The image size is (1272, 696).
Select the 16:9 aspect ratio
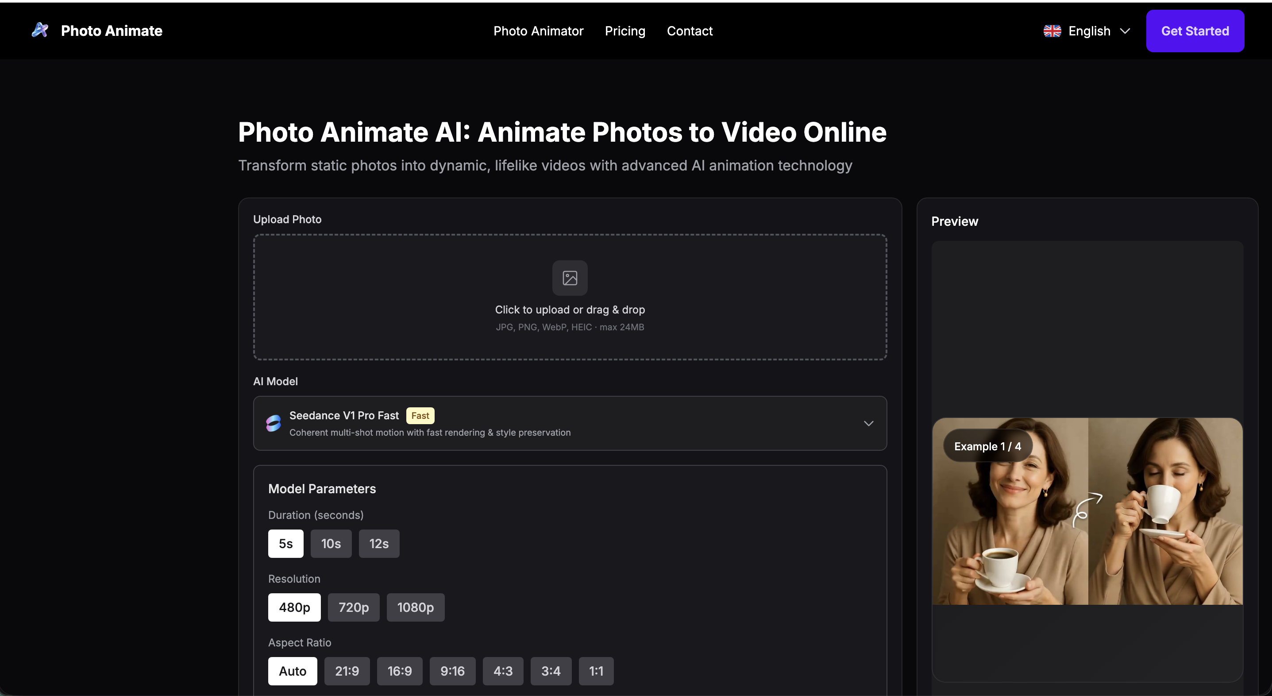click(x=400, y=671)
